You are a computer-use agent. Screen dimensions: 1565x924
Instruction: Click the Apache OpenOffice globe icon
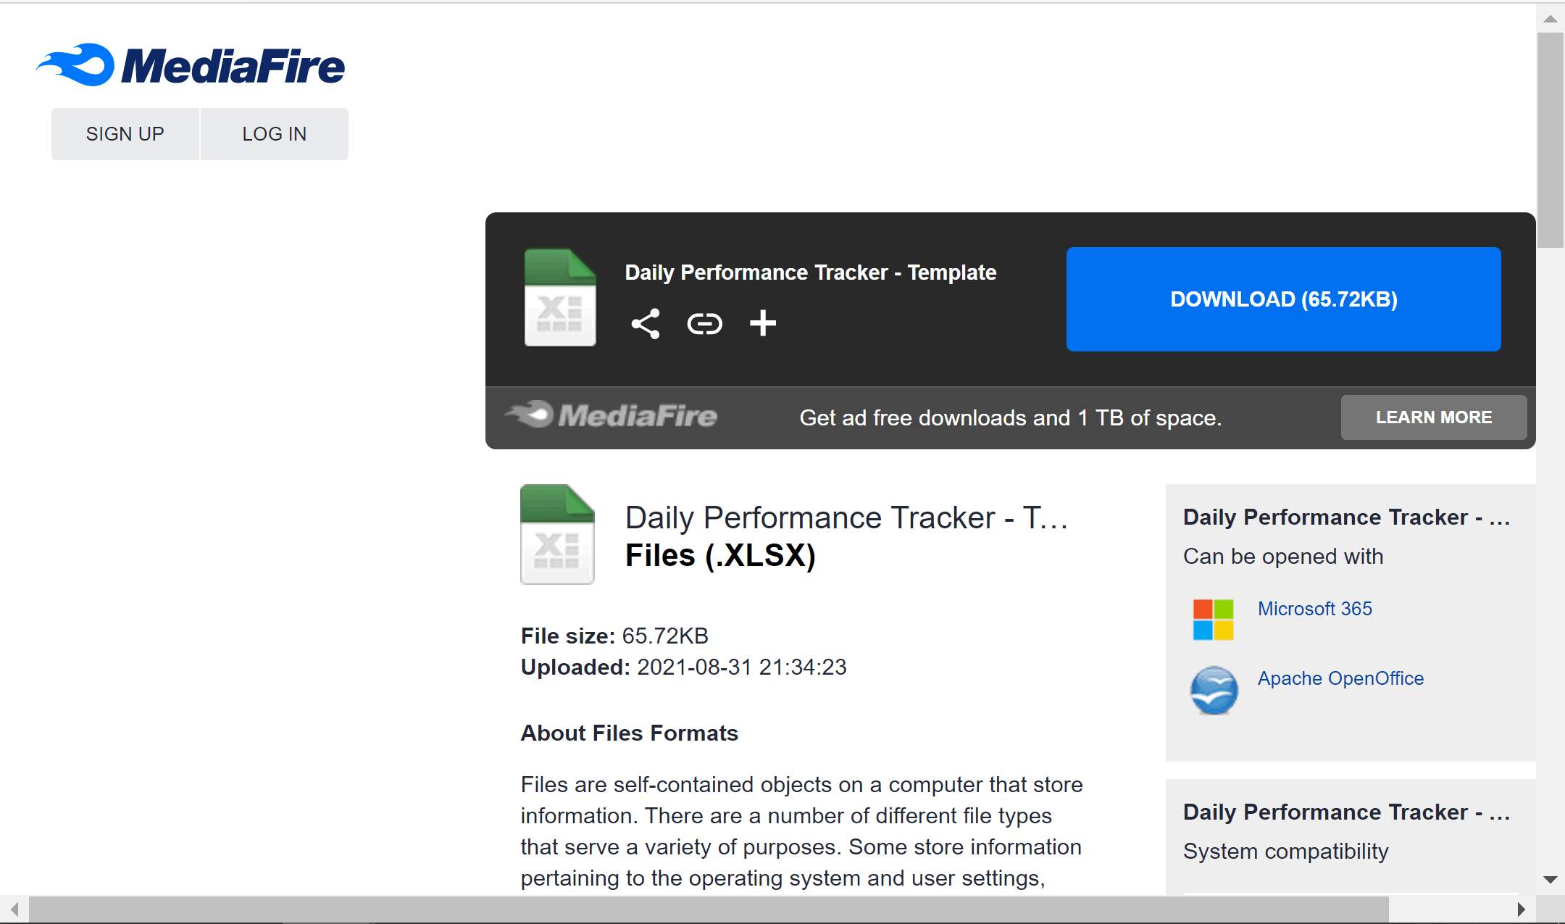point(1214,690)
